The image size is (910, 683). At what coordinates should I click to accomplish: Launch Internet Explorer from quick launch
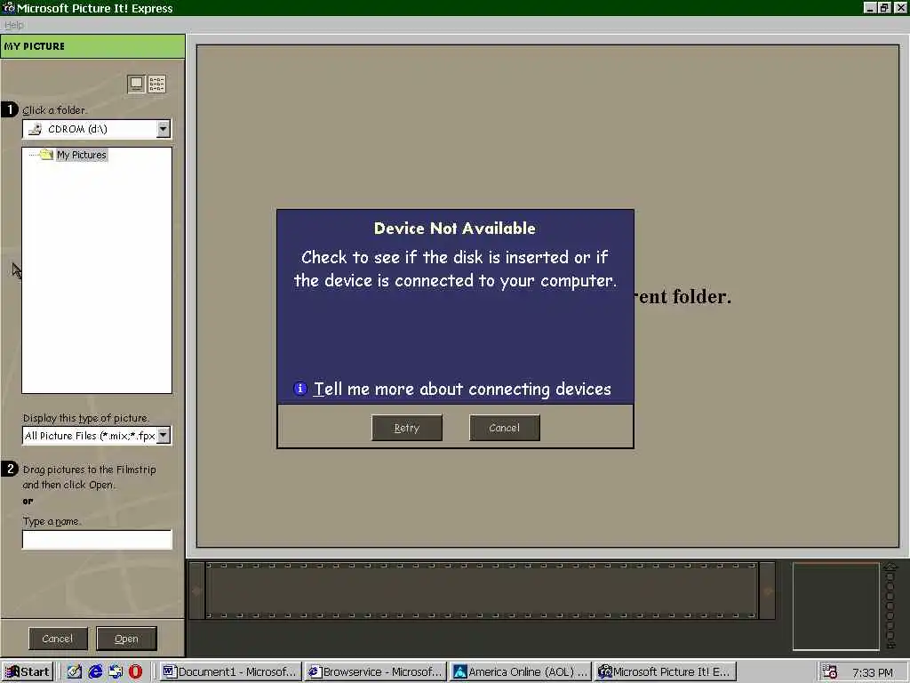95,671
